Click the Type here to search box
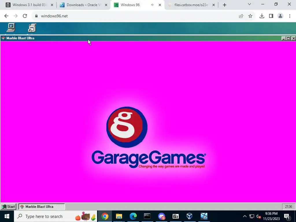This screenshot has height=222, width=296. point(55,216)
